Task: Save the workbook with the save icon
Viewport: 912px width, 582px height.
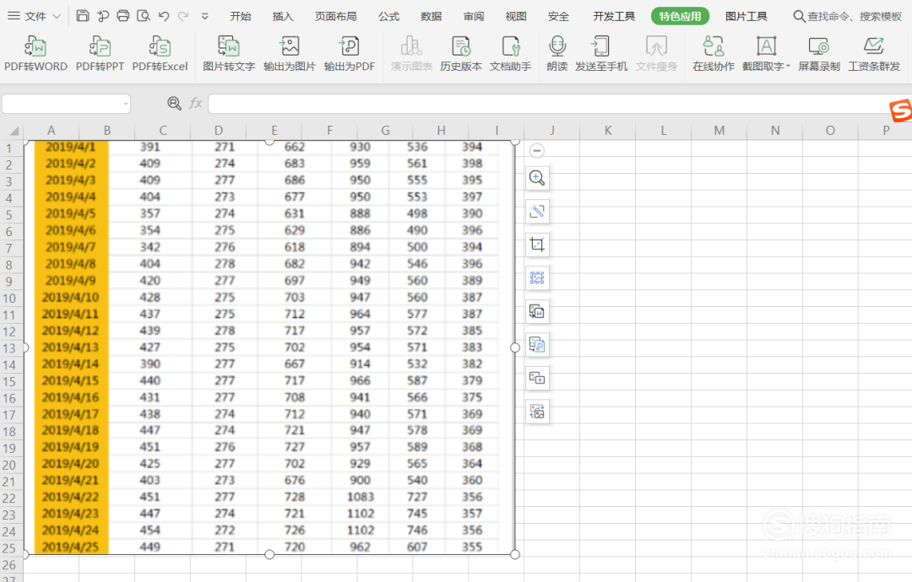Action: click(x=83, y=16)
